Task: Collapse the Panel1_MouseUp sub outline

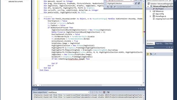Action: [39, 19]
